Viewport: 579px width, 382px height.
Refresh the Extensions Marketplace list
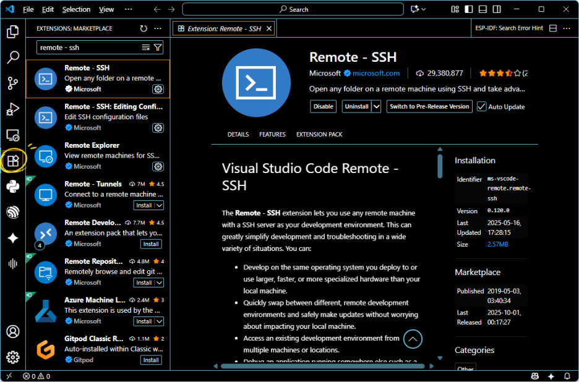coord(144,28)
